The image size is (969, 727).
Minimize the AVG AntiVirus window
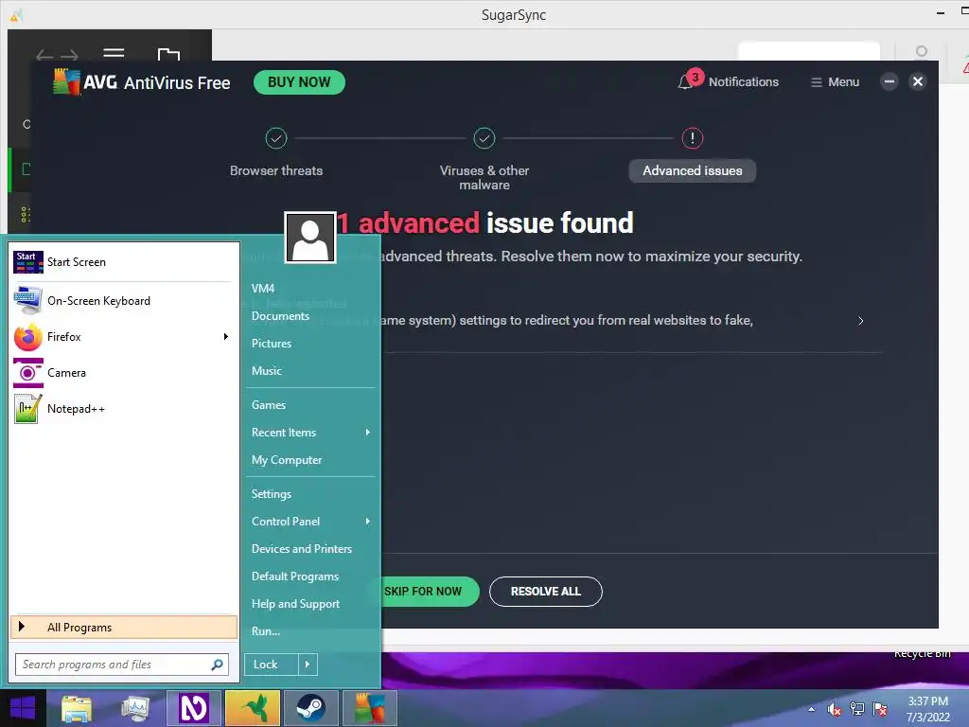coord(890,81)
